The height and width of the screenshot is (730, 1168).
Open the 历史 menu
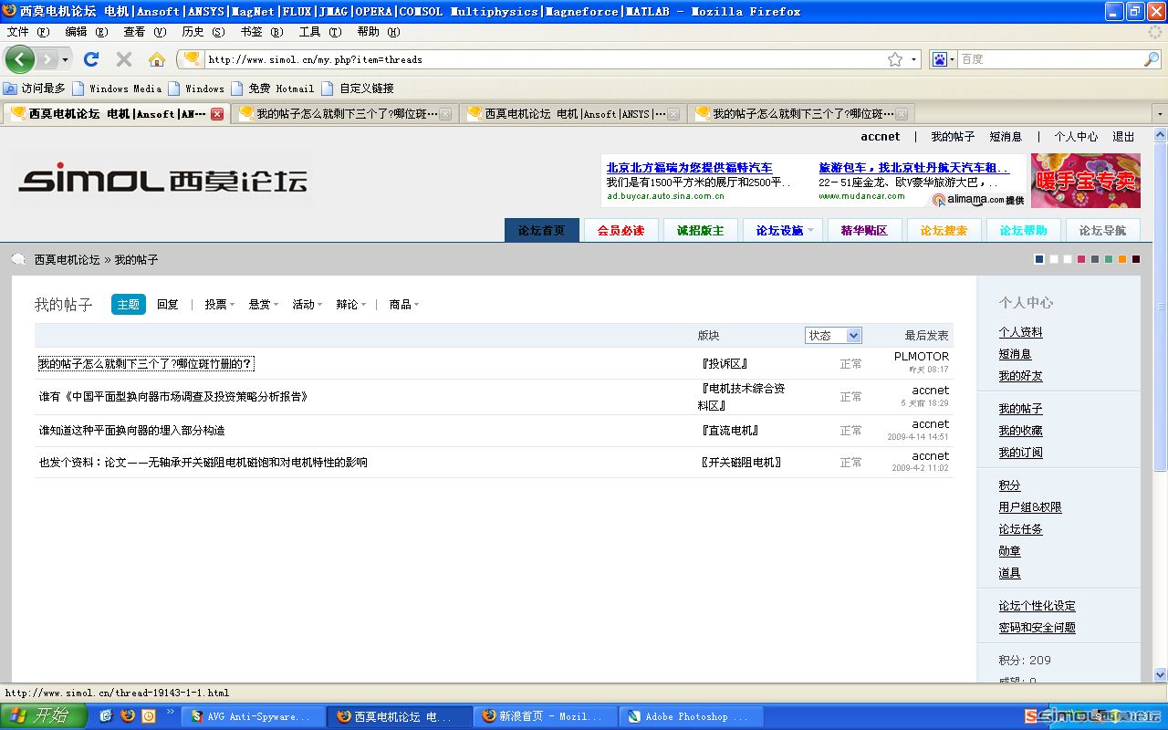pyautogui.click(x=203, y=32)
